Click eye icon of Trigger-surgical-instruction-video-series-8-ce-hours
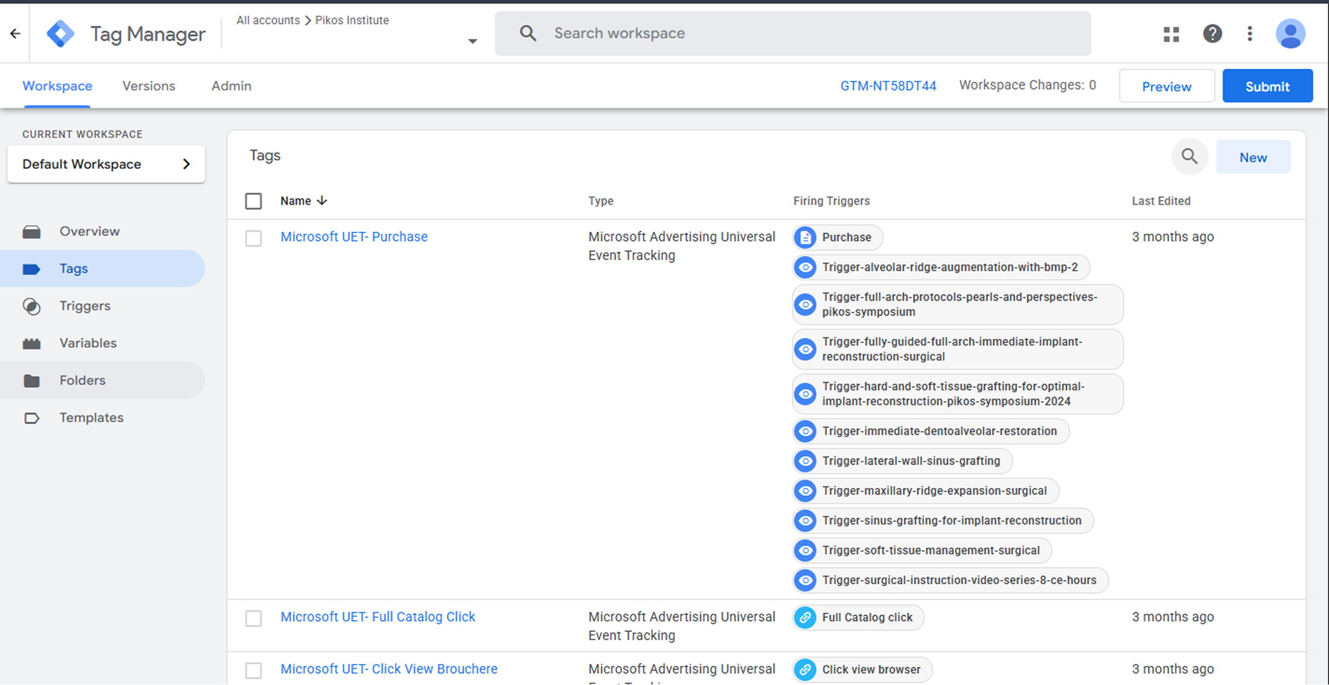 (805, 580)
